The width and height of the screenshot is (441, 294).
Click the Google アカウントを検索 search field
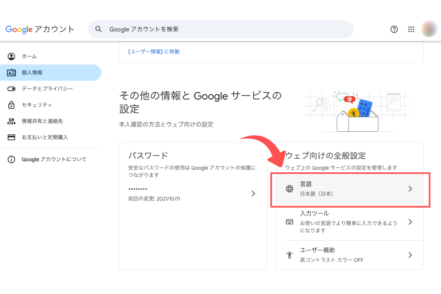[x=220, y=29]
